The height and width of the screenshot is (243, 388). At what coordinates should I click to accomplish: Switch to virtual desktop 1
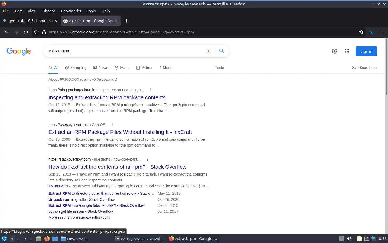[x=12, y=239]
